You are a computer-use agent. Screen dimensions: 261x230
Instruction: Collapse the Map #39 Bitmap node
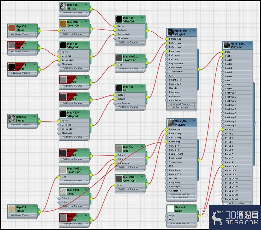click(34, 207)
